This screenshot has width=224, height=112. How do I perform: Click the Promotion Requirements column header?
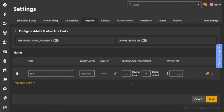click(x=136, y=61)
